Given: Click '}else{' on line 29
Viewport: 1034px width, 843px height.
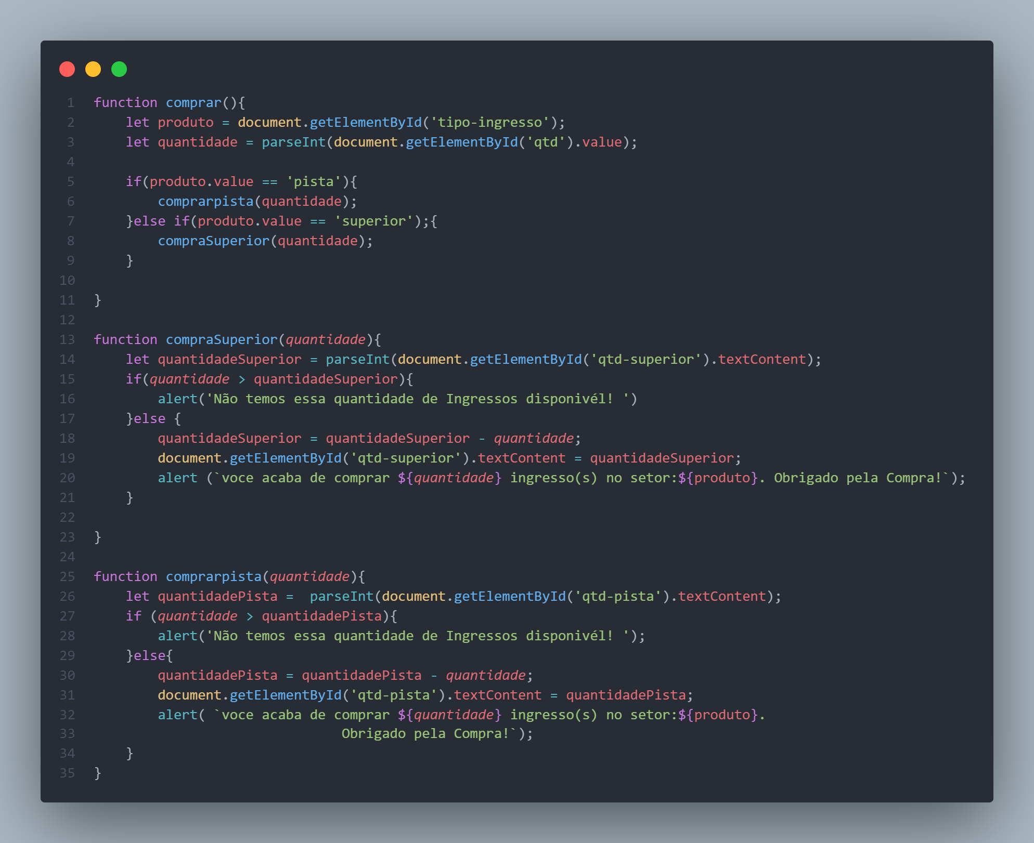Looking at the screenshot, I should [x=150, y=655].
